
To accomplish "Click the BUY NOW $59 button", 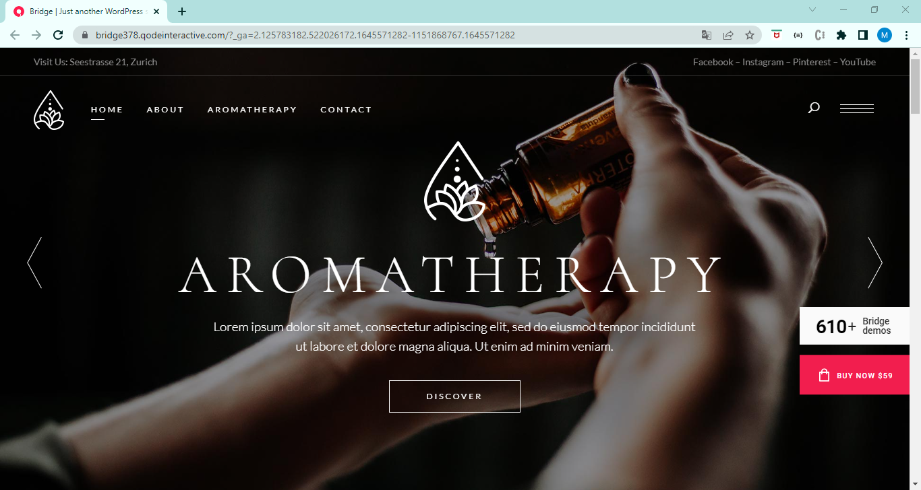I will tap(854, 375).
